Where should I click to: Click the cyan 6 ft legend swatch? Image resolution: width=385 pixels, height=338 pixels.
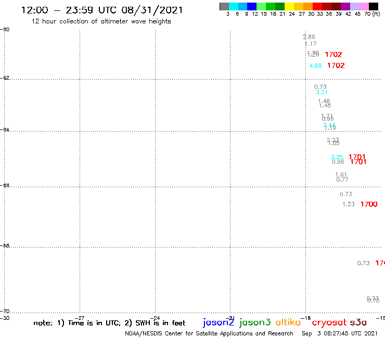(234, 6)
